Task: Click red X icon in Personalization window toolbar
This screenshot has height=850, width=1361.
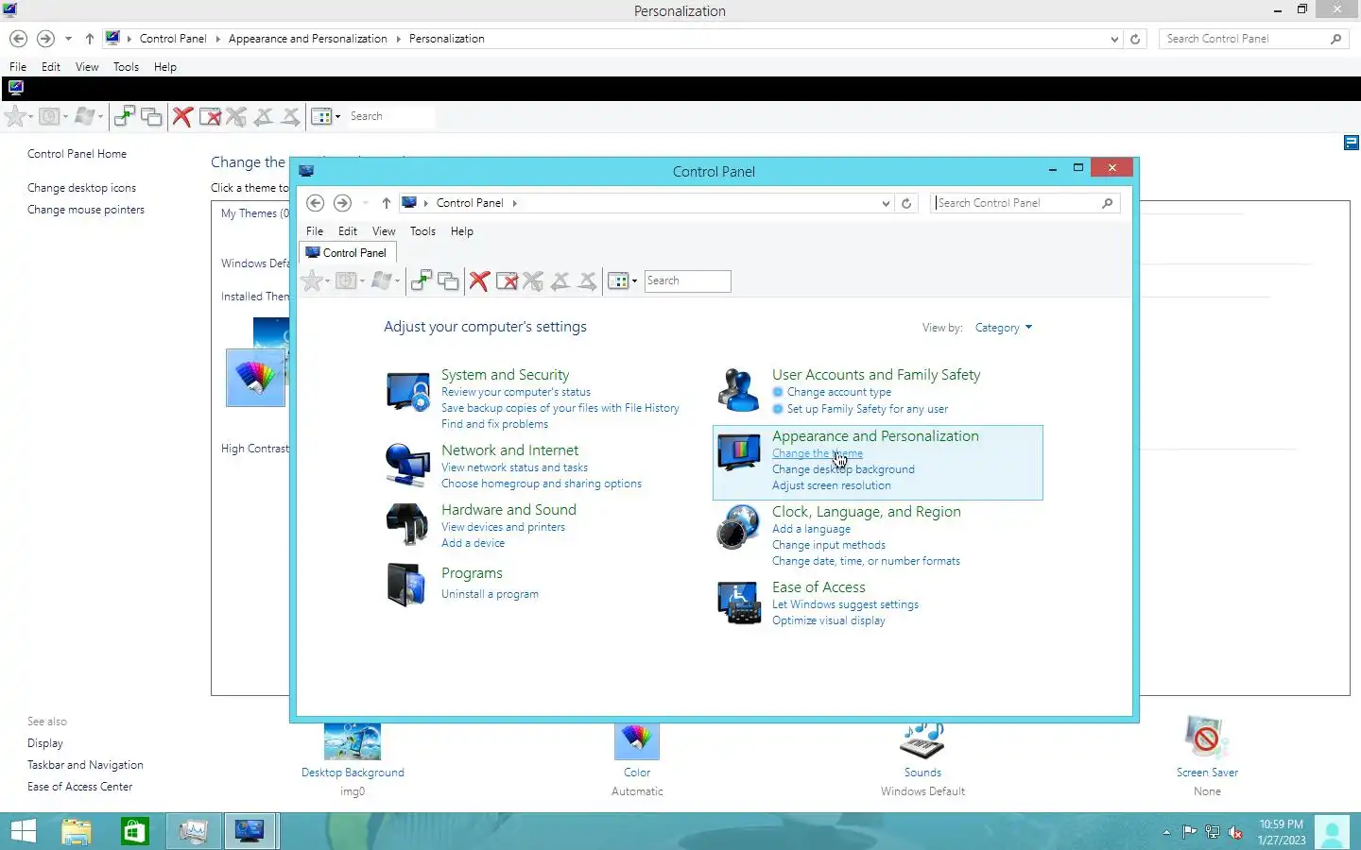Action: [x=182, y=116]
